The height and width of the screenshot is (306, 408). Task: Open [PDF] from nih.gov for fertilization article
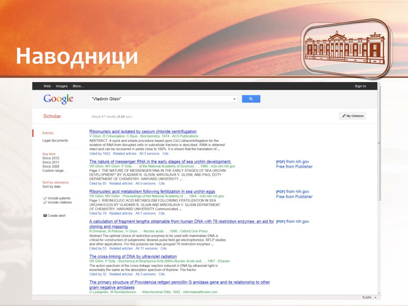(x=292, y=192)
